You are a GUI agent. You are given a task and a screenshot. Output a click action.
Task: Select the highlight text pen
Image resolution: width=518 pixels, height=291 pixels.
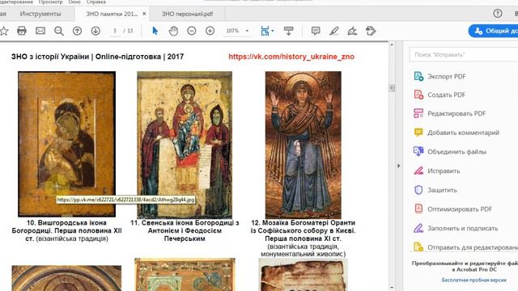(334, 31)
